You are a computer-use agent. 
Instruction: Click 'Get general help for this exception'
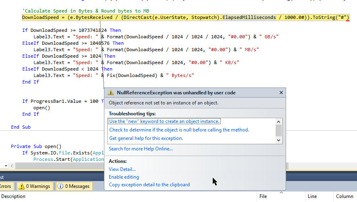coord(146,138)
